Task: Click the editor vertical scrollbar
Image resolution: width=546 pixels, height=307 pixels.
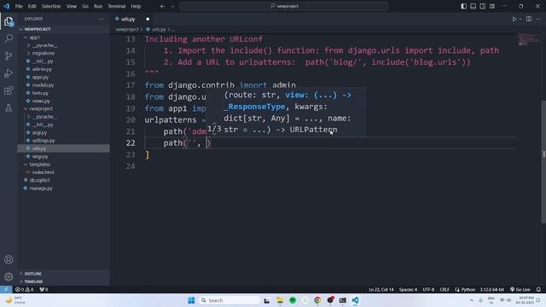Action: click(543, 162)
